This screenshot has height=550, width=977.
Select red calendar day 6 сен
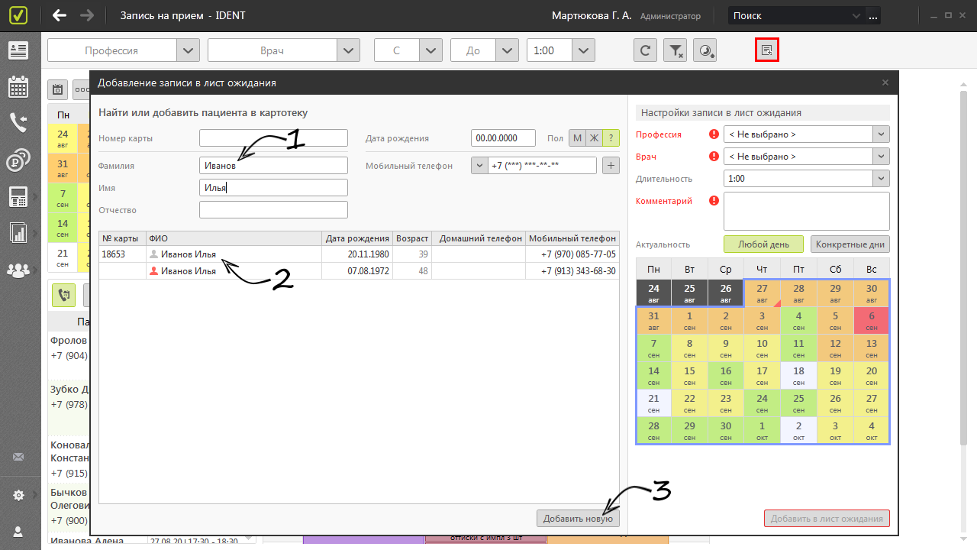pyautogui.click(x=872, y=321)
